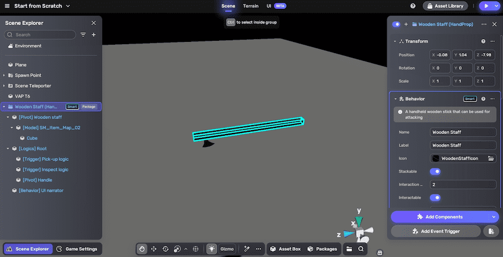Click the magic wand tool icon
503x257 pixels.
[246, 249]
